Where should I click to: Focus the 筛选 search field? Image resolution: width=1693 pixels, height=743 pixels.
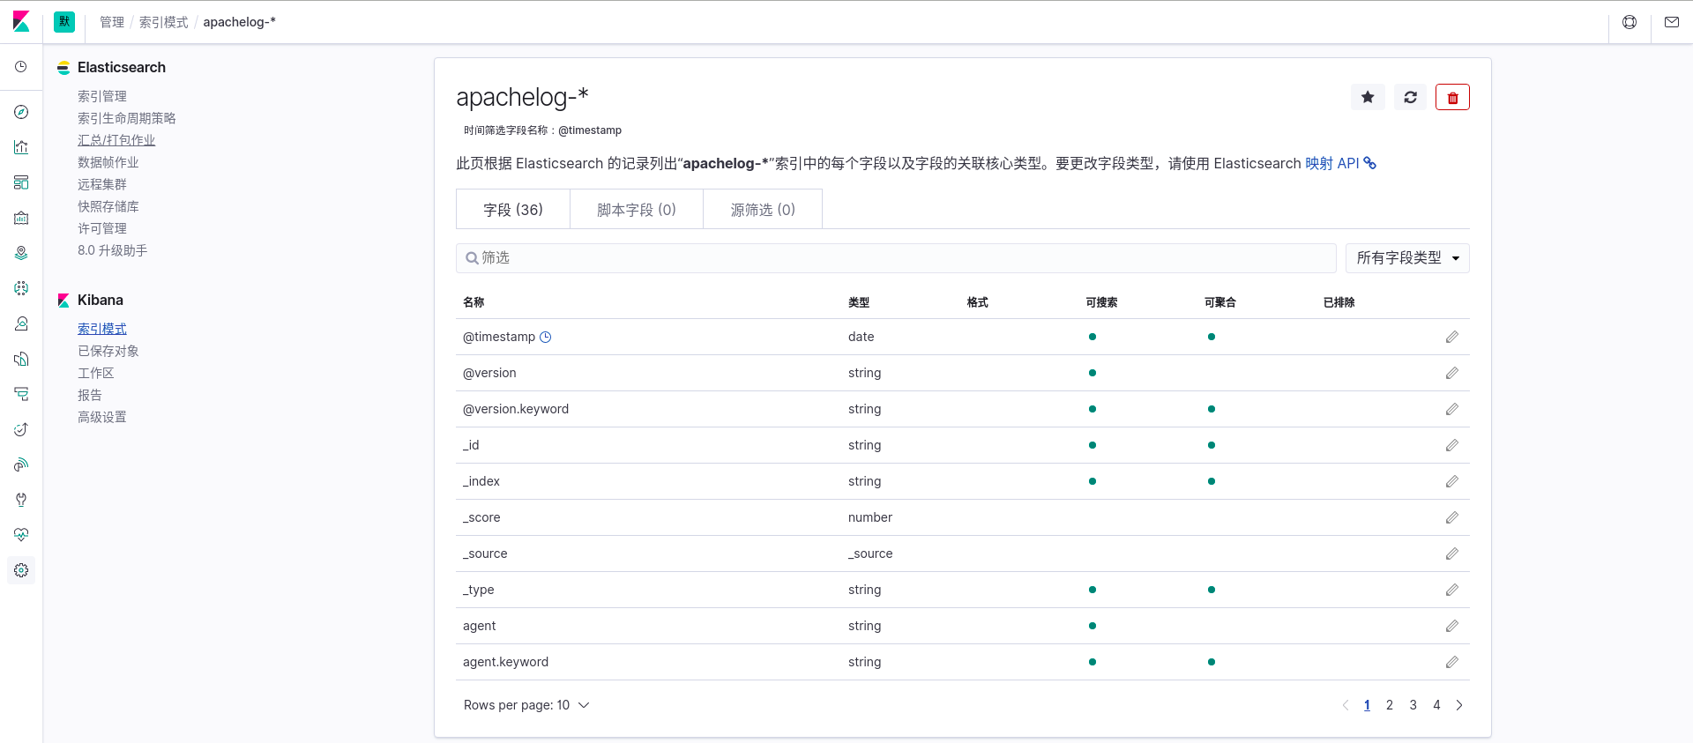click(x=896, y=258)
